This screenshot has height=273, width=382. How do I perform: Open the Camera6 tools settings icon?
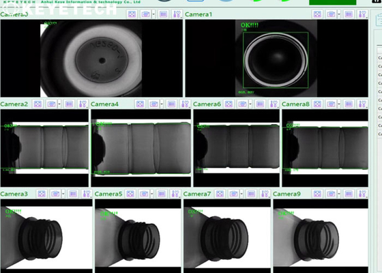(x=274, y=104)
